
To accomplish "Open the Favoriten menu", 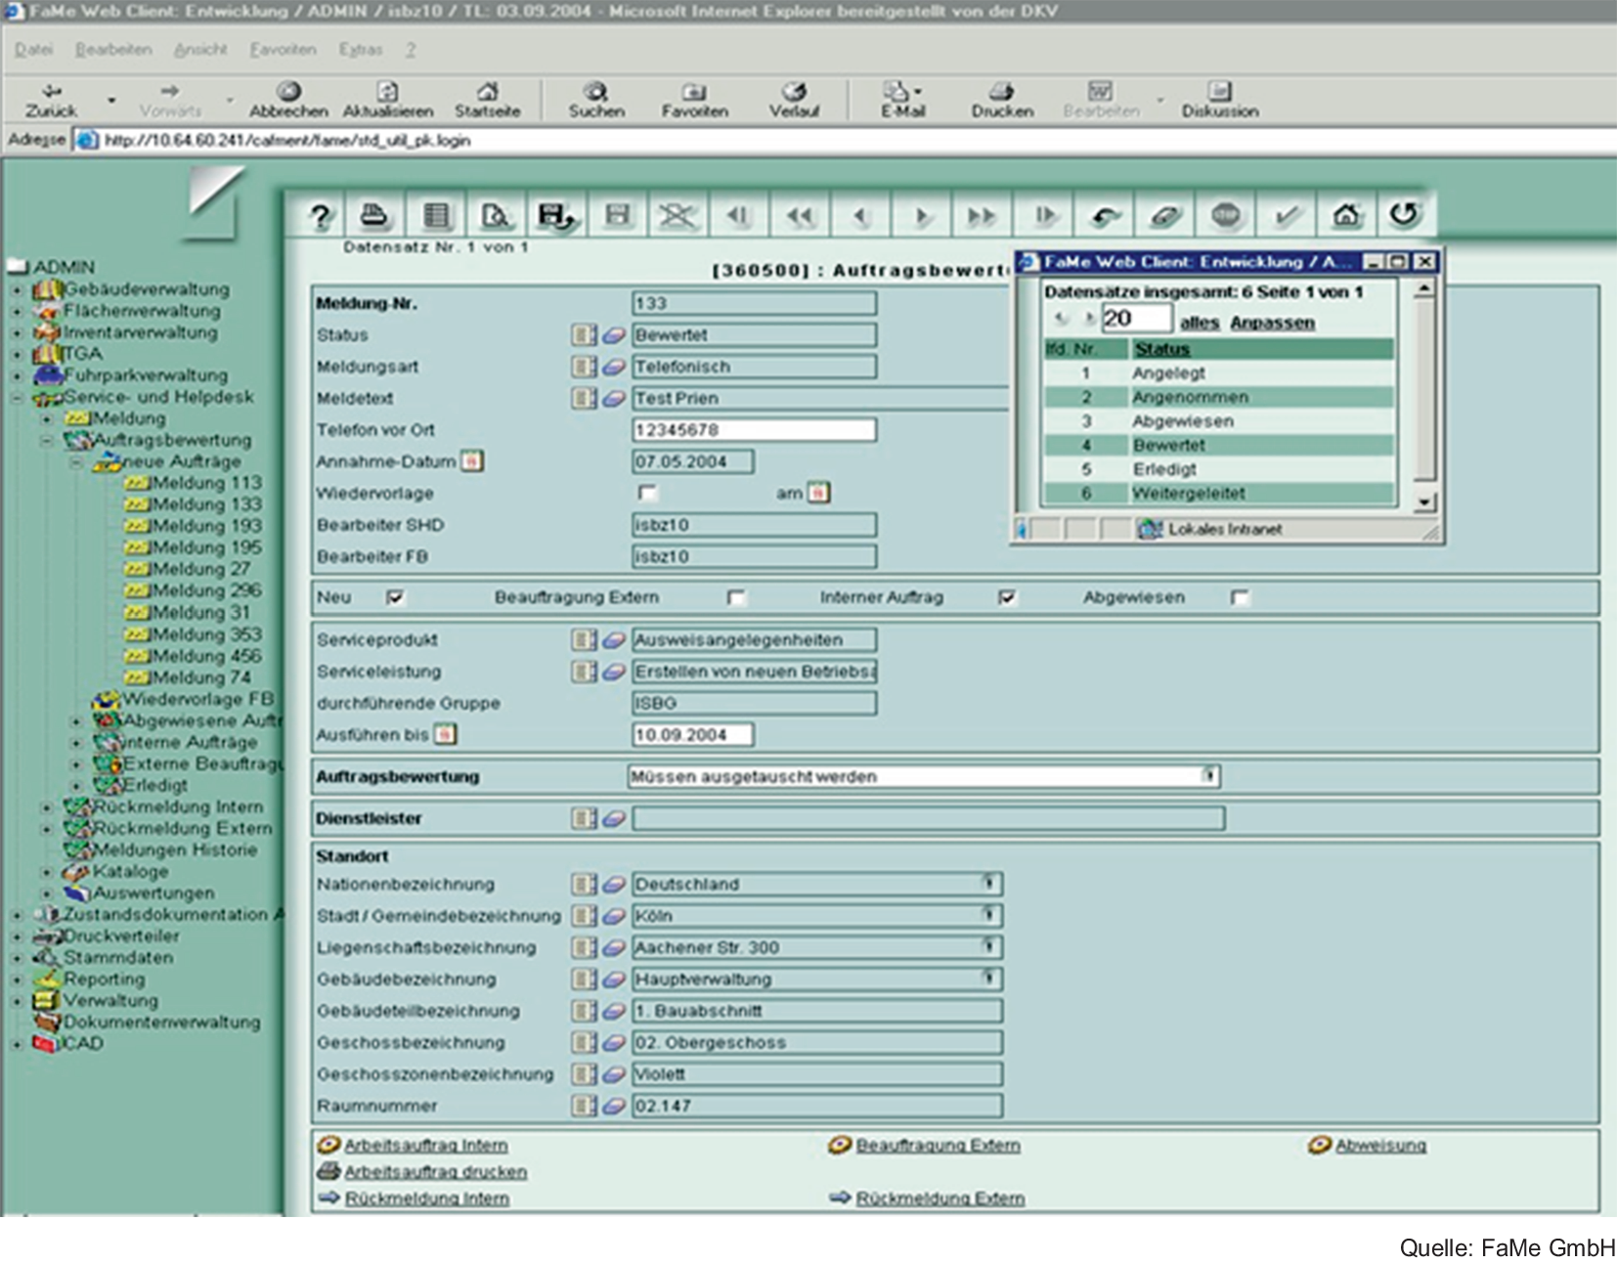I will pos(283,49).
